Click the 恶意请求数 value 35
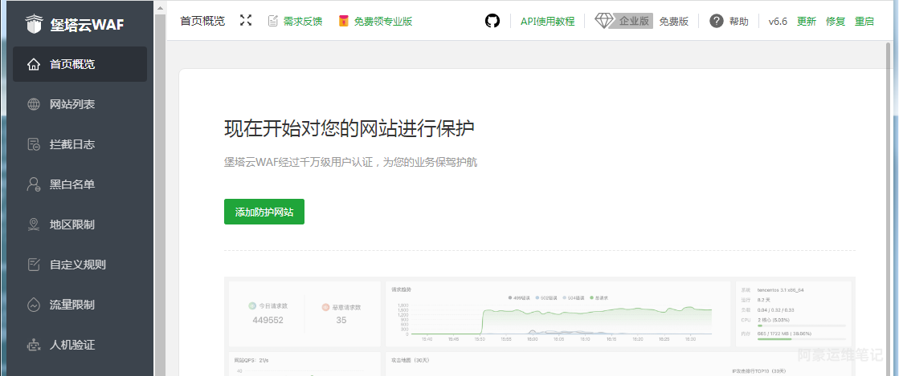This screenshot has width=899, height=376. coord(341,320)
